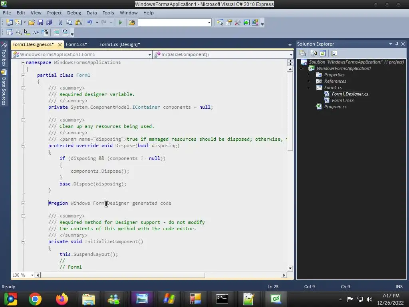This screenshot has width=409, height=307.
Task: Click the Extension Manager toolbar icon
Action: tap(255, 22)
